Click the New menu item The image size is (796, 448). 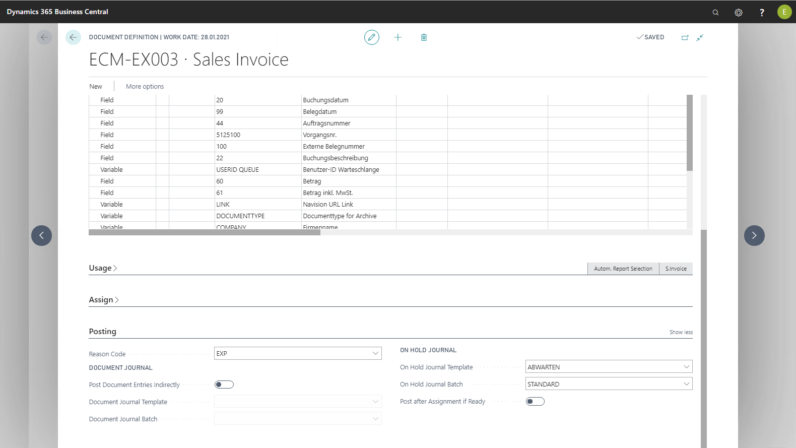(96, 87)
